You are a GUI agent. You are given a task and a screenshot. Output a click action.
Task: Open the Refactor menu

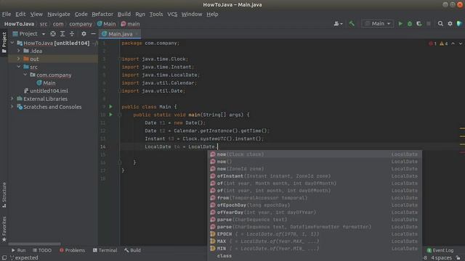pyautogui.click(x=102, y=14)
